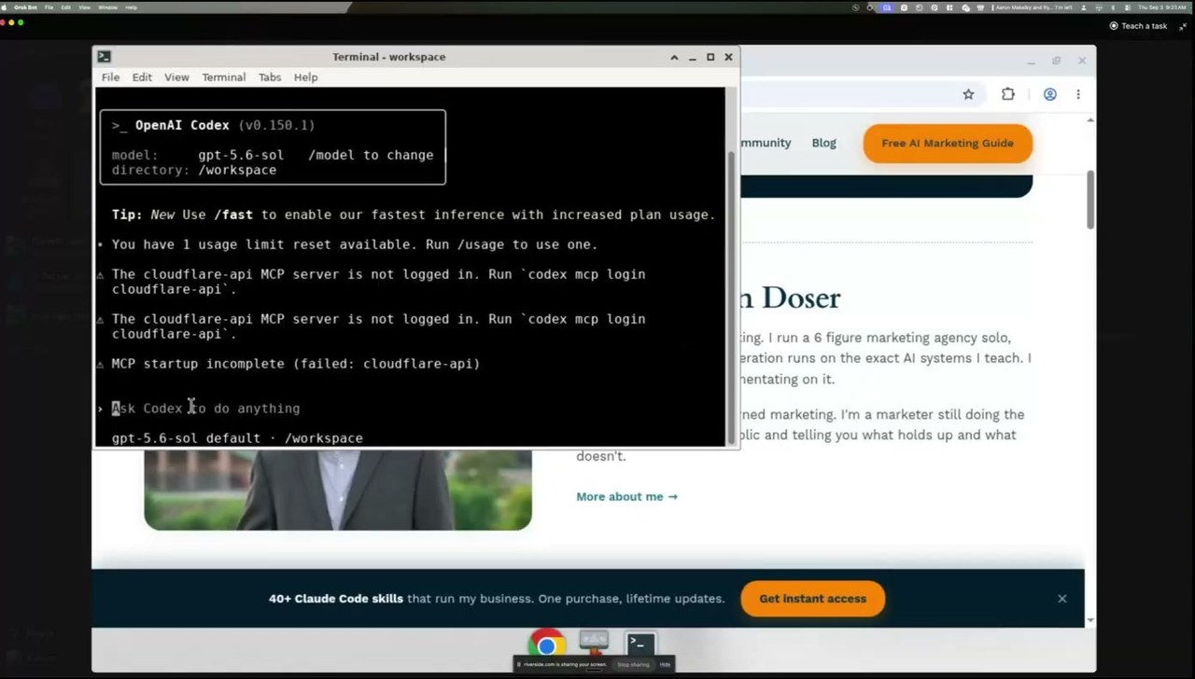Click the usage limit reset message

click(355, 244)
